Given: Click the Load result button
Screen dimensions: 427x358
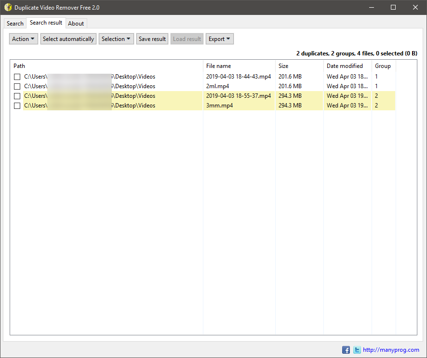Looking at the screenshot, I should 187,39.
